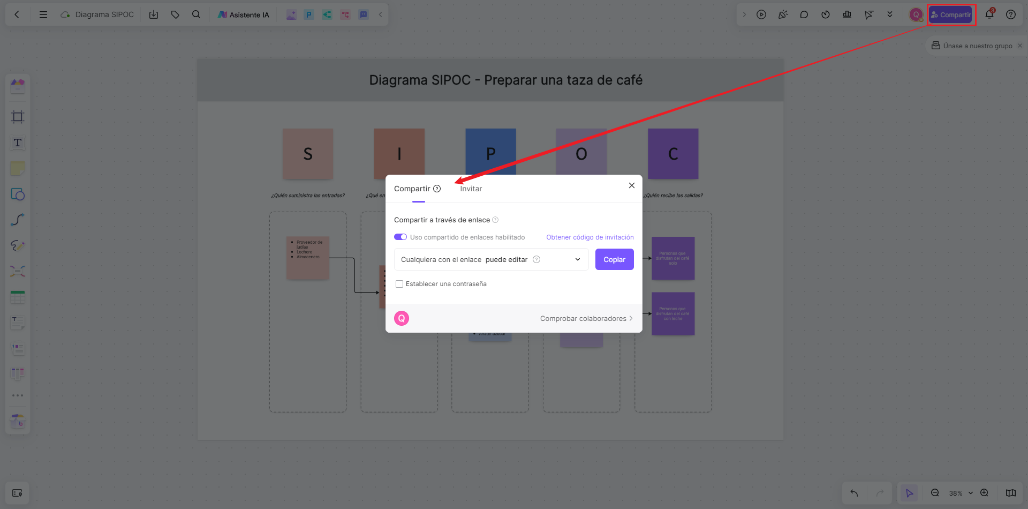
Task: Open the minimap panel icon
Action: pos(17,493)
